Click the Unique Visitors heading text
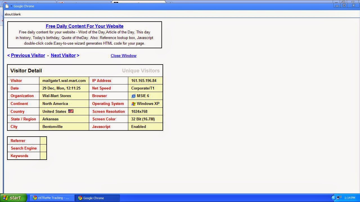 coord(141,71)
